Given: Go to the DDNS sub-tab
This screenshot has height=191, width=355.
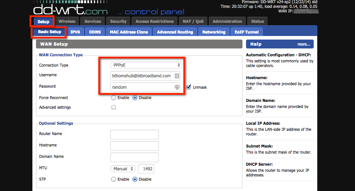Looking at the screenshot, I should click(95, 32).
